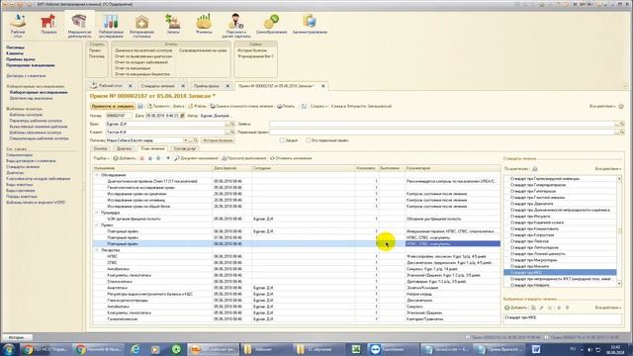This screenshot has height=356, width=633.
Task: Click the floppy disk save icon in document toolbar
Action: coord(140,106)
